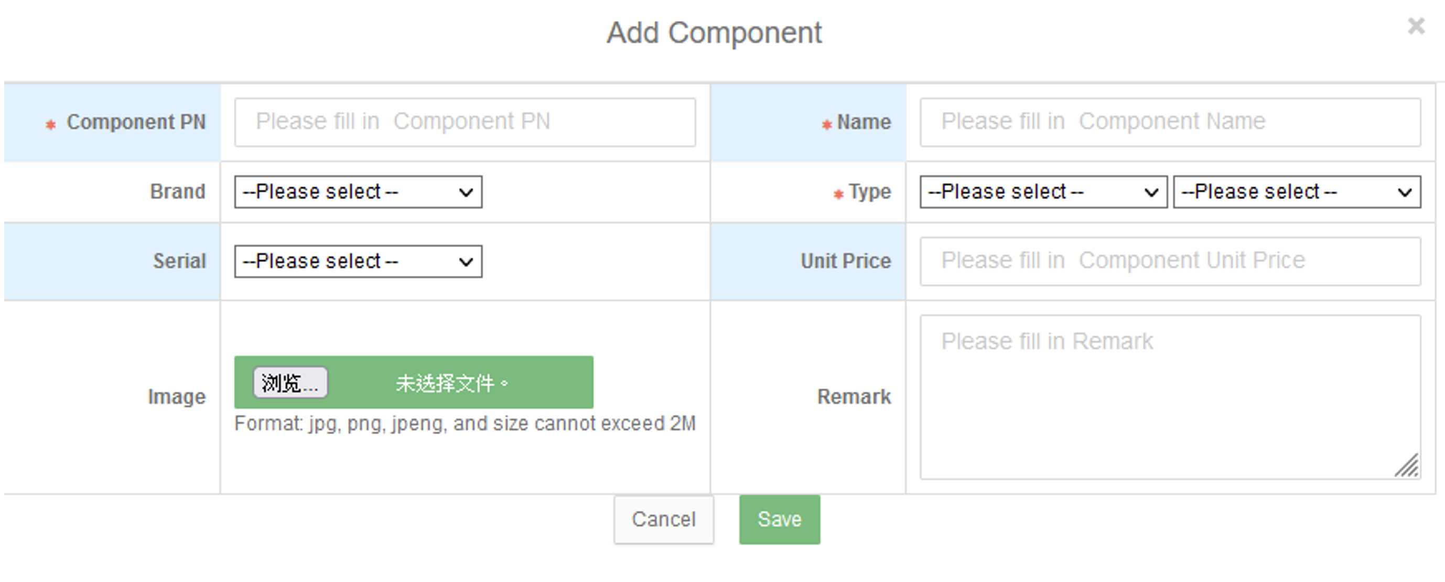Screen dimensions: 1445x582
Task: Save the new component
Action: (779, 519)
